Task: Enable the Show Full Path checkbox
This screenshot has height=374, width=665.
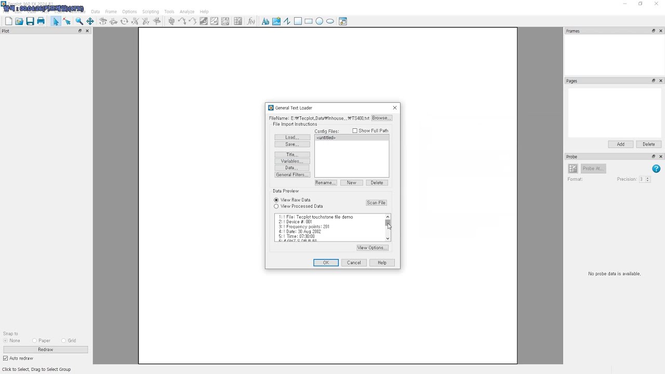Action: (x=355, y=131)
